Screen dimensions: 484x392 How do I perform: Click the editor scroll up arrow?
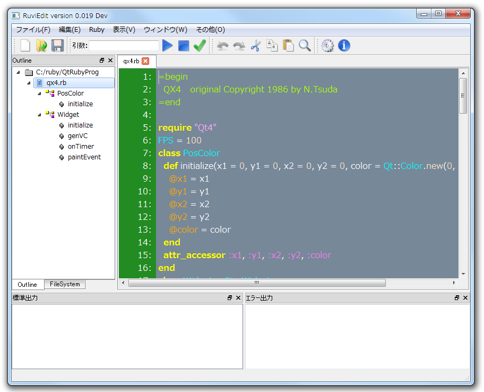click(463, 73)
